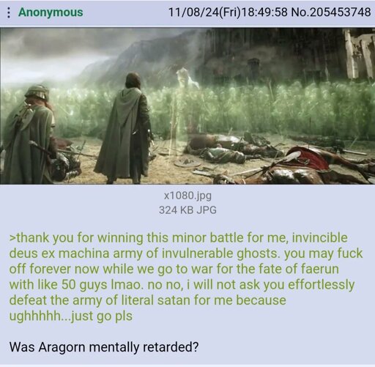Click the white stone building in the image corner
The width and height of the screenshot is (375, 367).
click(x=359, y=53)
